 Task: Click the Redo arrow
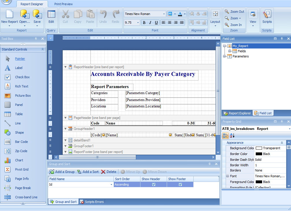tap(115, 14)
